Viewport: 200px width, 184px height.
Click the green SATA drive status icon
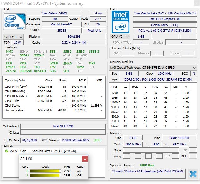[7, 151]
